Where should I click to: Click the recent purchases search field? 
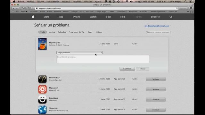(158, 32)
